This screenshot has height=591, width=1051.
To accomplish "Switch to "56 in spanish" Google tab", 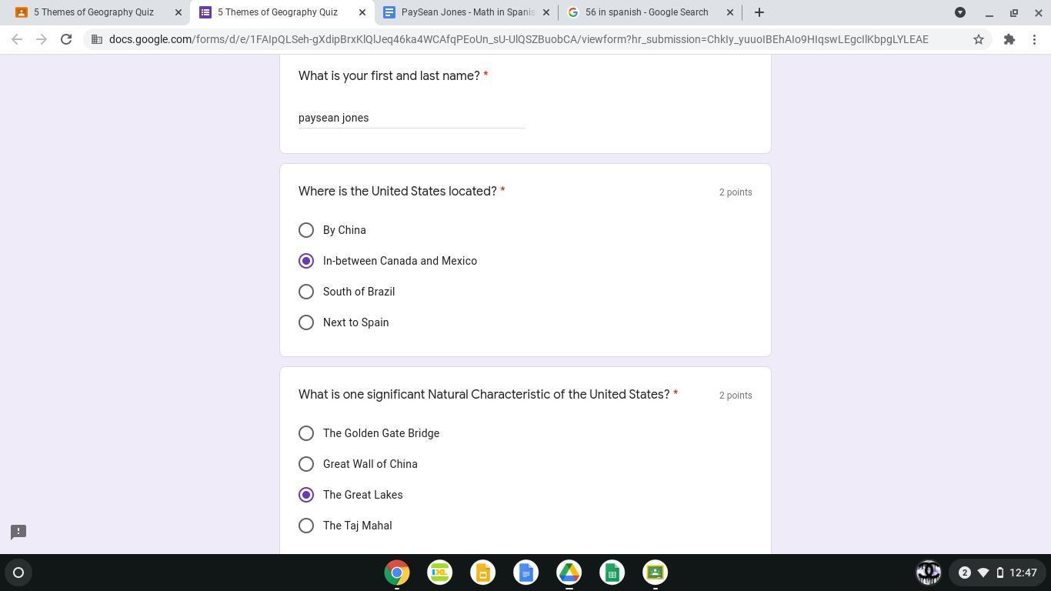I will click(645, 12).
